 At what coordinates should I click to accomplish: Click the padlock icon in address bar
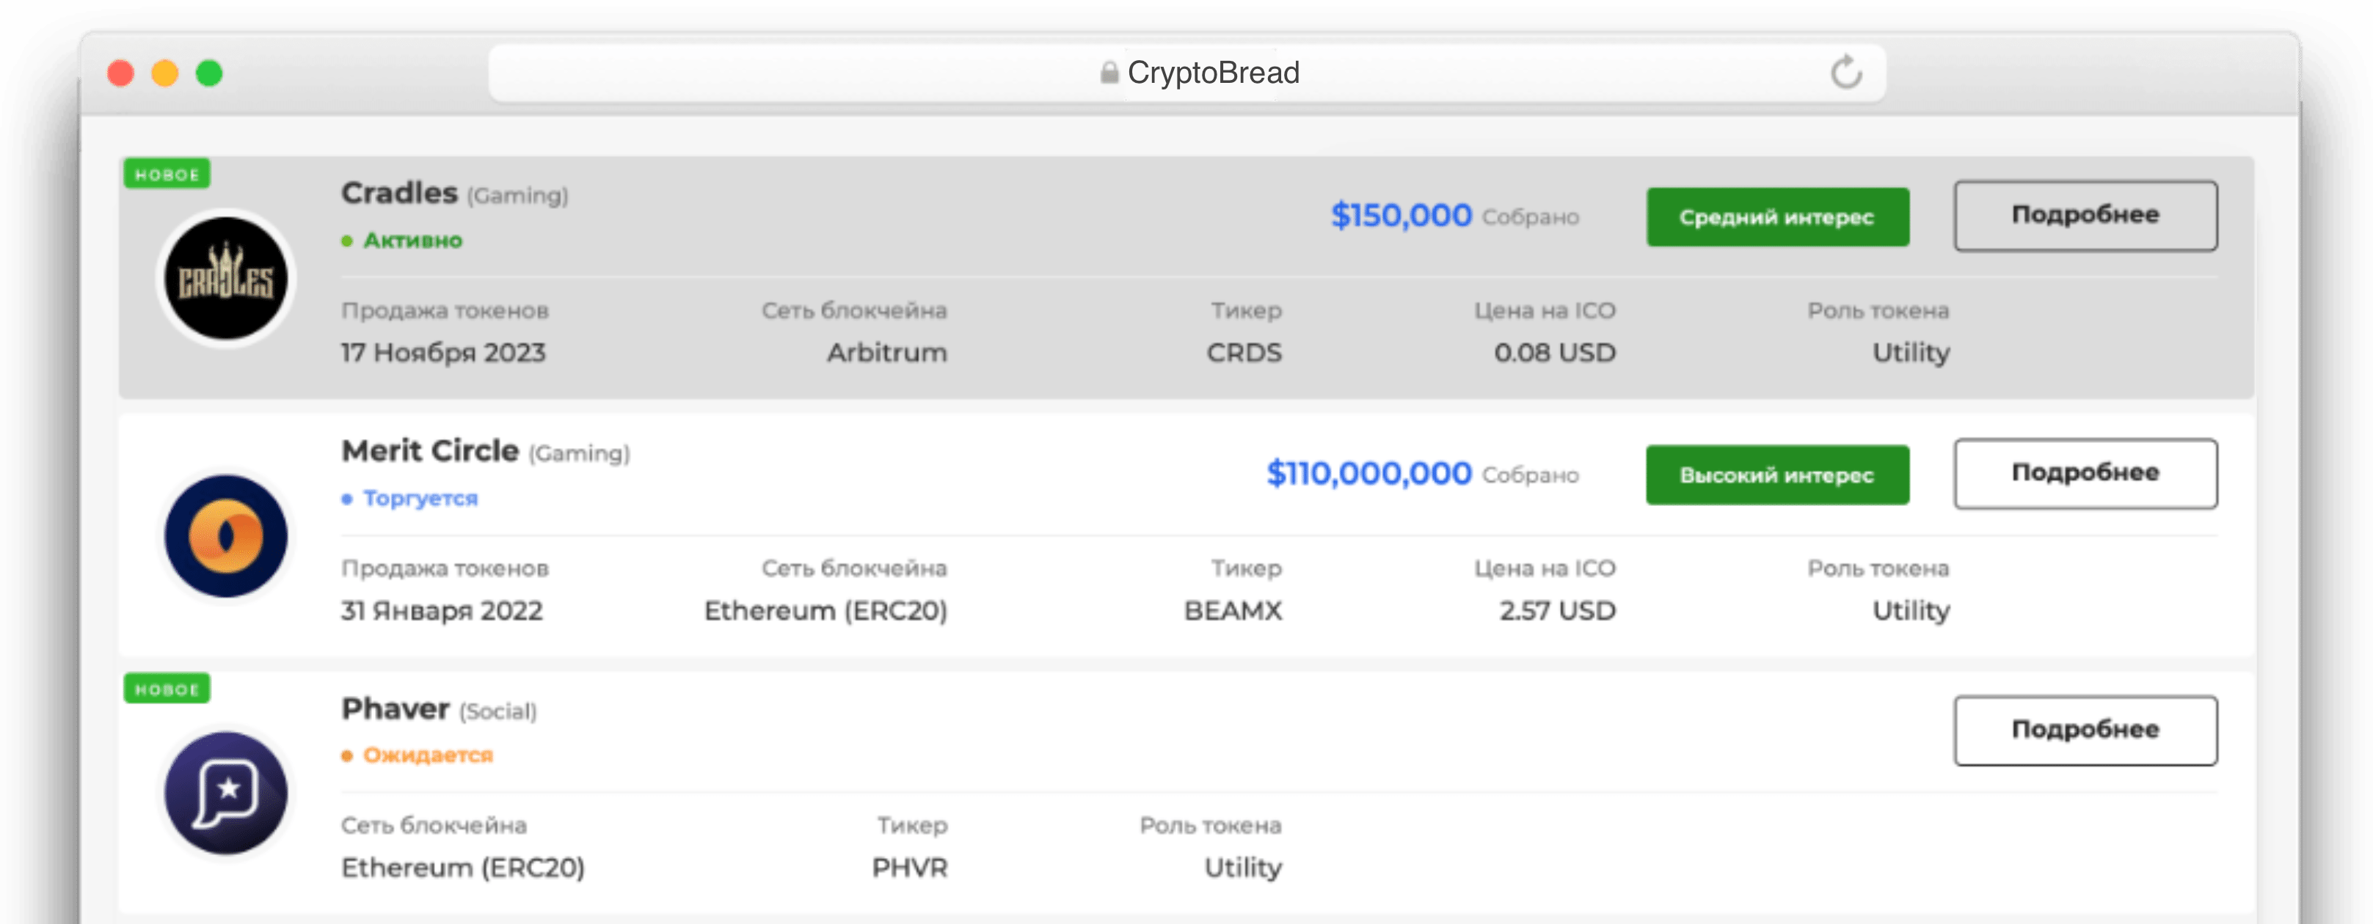tap(1109, 73)
